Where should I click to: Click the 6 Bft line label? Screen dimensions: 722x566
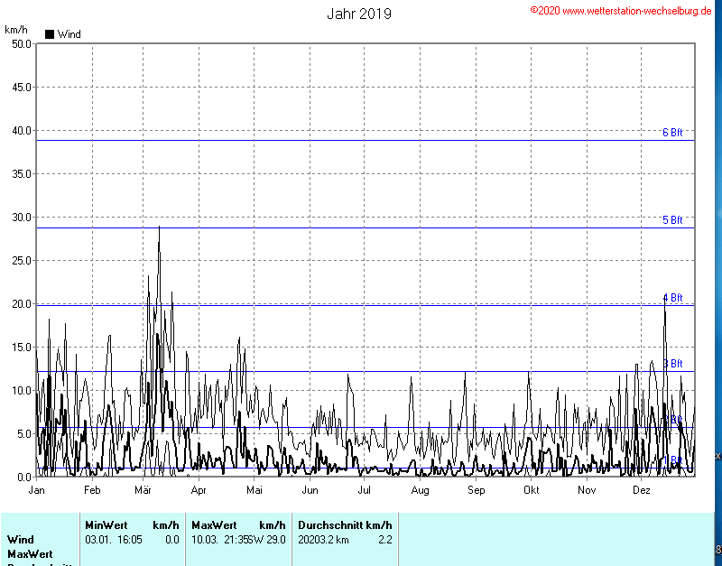click(x=672, y=133)
